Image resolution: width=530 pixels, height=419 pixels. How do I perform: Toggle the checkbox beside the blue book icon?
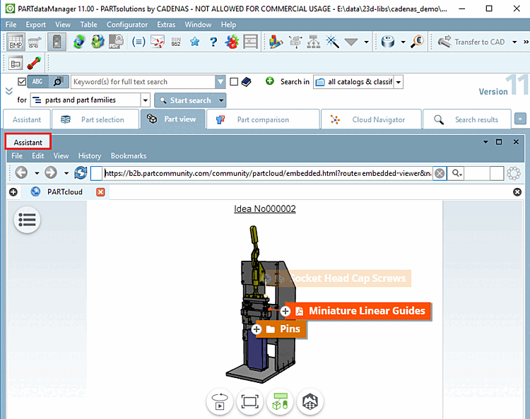tap(234, 81)
